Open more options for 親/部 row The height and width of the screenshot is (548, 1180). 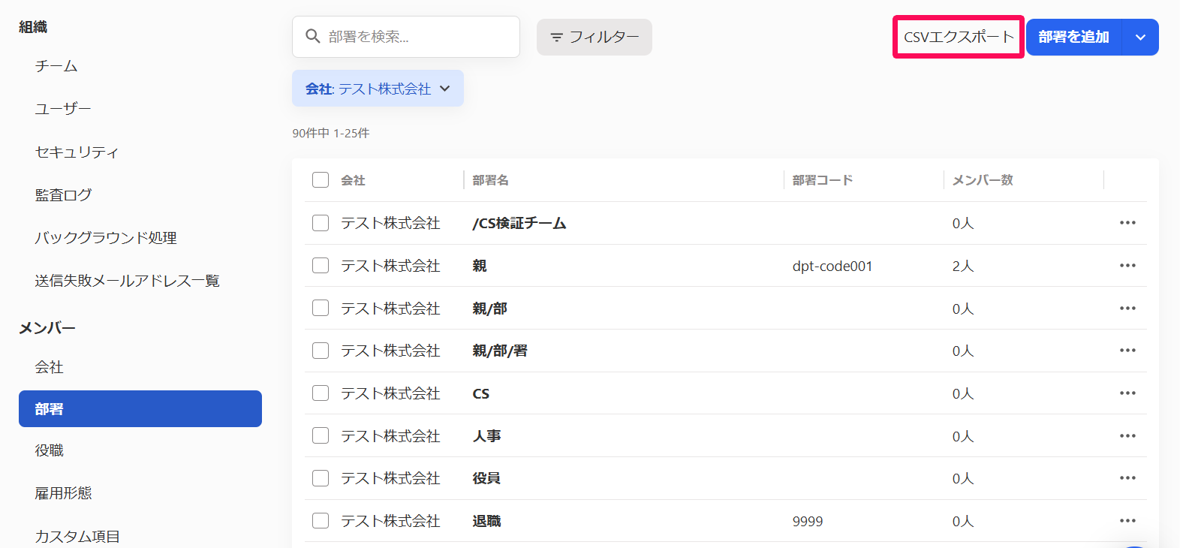click(x=1127, y=309)
